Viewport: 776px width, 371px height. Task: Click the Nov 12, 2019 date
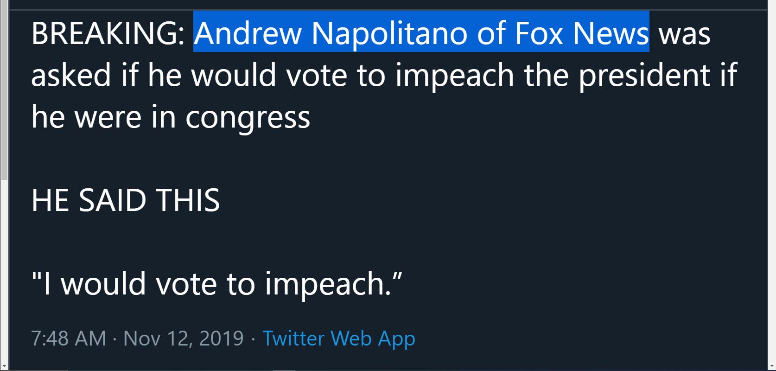click(184, 339)
